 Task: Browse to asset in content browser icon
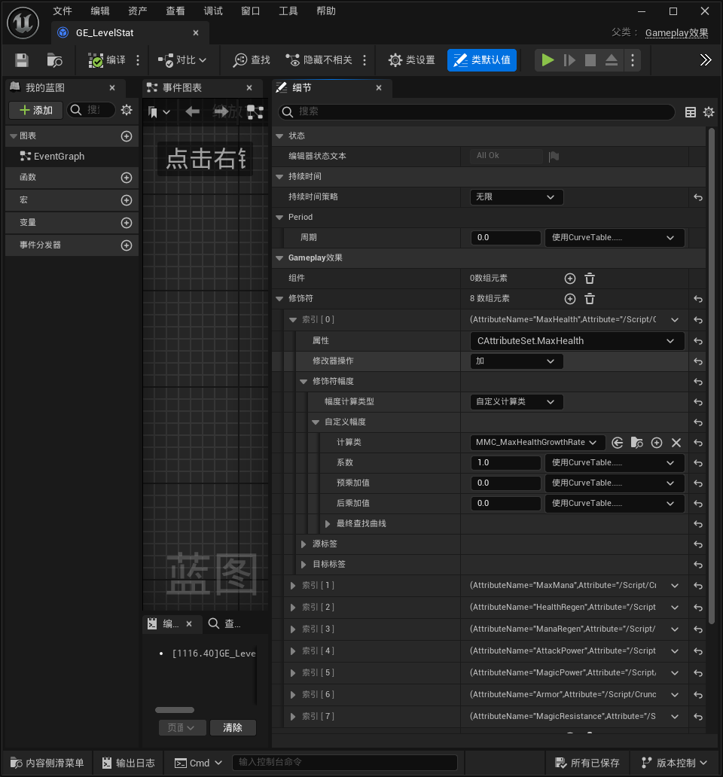pos(54,60)
